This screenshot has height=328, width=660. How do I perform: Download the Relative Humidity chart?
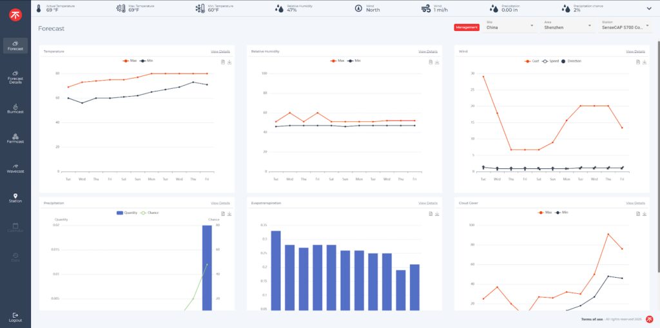coord(437,62)
